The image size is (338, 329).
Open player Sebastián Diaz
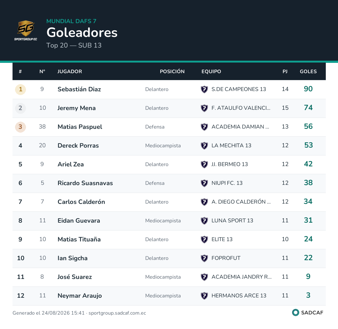79,89
